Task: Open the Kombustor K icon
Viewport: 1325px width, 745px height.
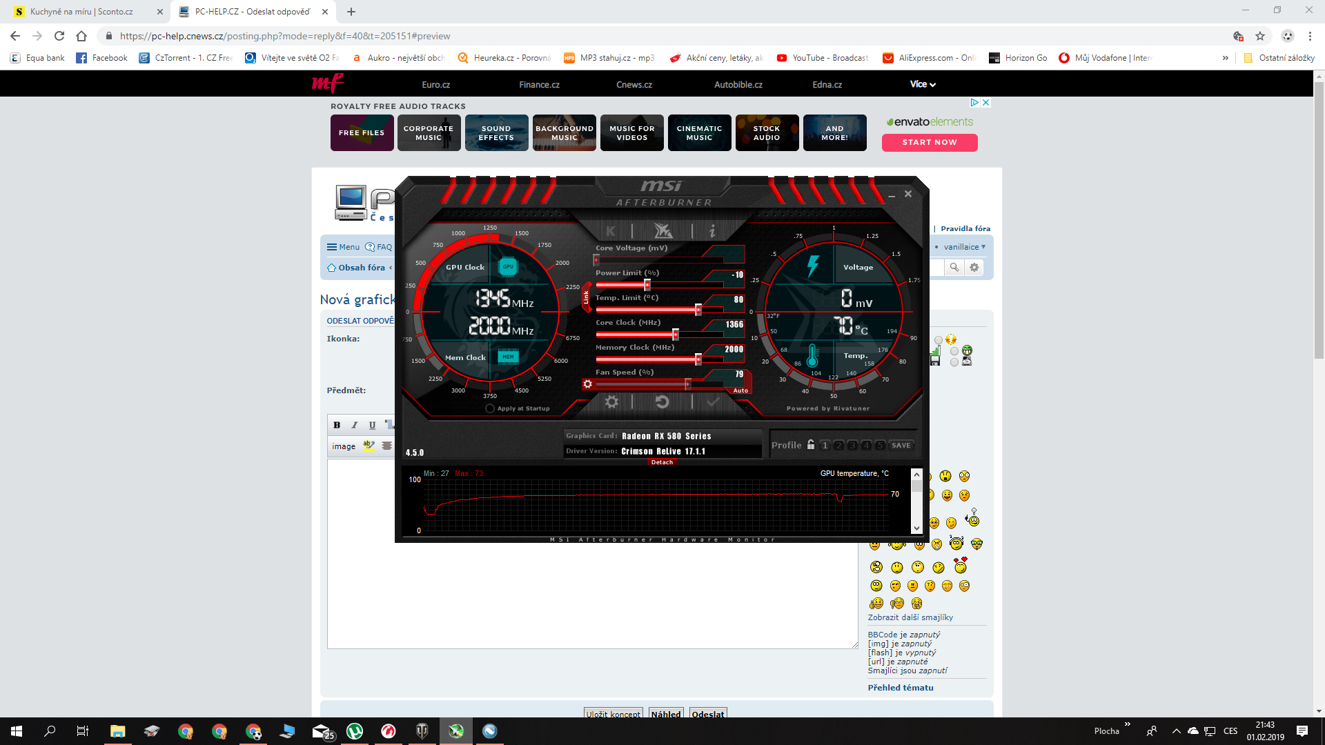Action: (611, 231)
